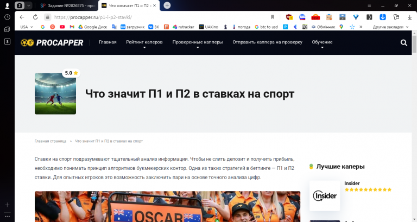417x222 pixels.
Task: Bookmark this page with the bookmark icon
Action: [x=273, y=17]
